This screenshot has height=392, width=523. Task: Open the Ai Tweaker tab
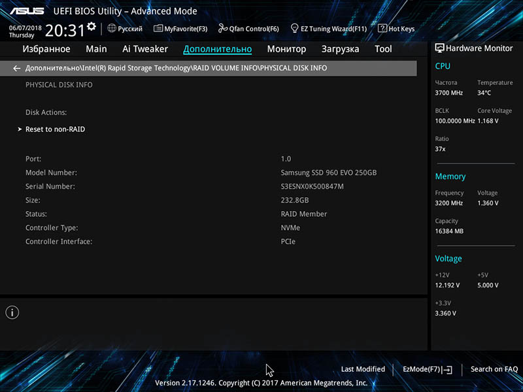click(145, 49)
